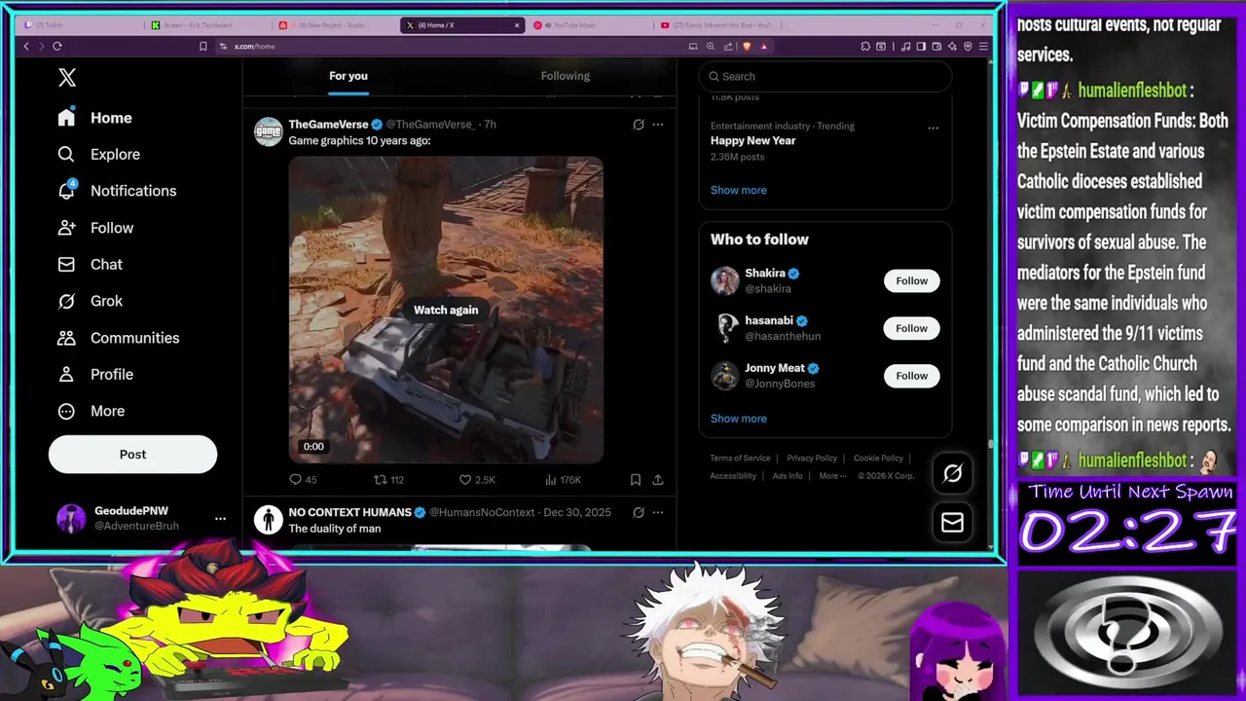1246x701 pixels.
Task: Switch to the For you tab
Action: 348,76
